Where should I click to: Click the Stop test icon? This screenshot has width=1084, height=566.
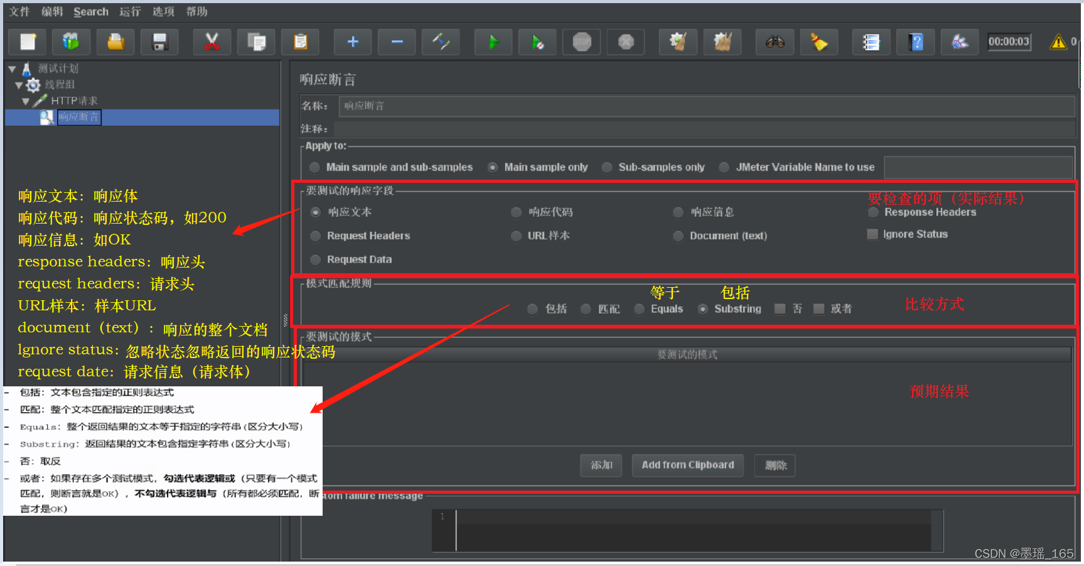pos(582,42)
